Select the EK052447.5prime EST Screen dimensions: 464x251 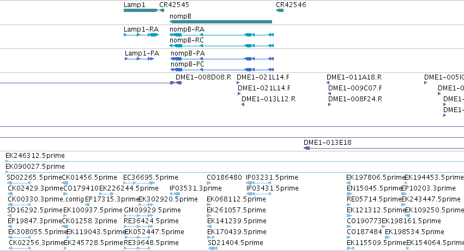click(138, 237)
